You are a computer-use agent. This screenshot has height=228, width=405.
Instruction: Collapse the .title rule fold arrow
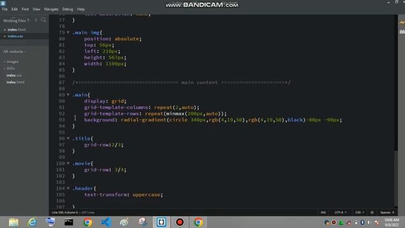pyautogui.click(x=68, y=138)
